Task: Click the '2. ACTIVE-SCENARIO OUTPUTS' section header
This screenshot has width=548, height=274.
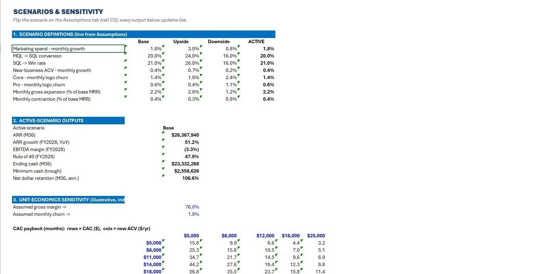Action: [x=68, y=121]
